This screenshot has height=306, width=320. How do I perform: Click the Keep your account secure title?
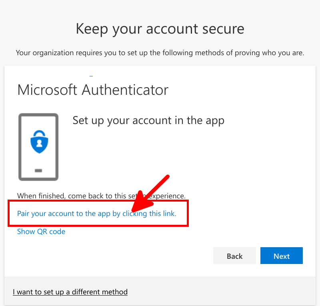[160, 28]
